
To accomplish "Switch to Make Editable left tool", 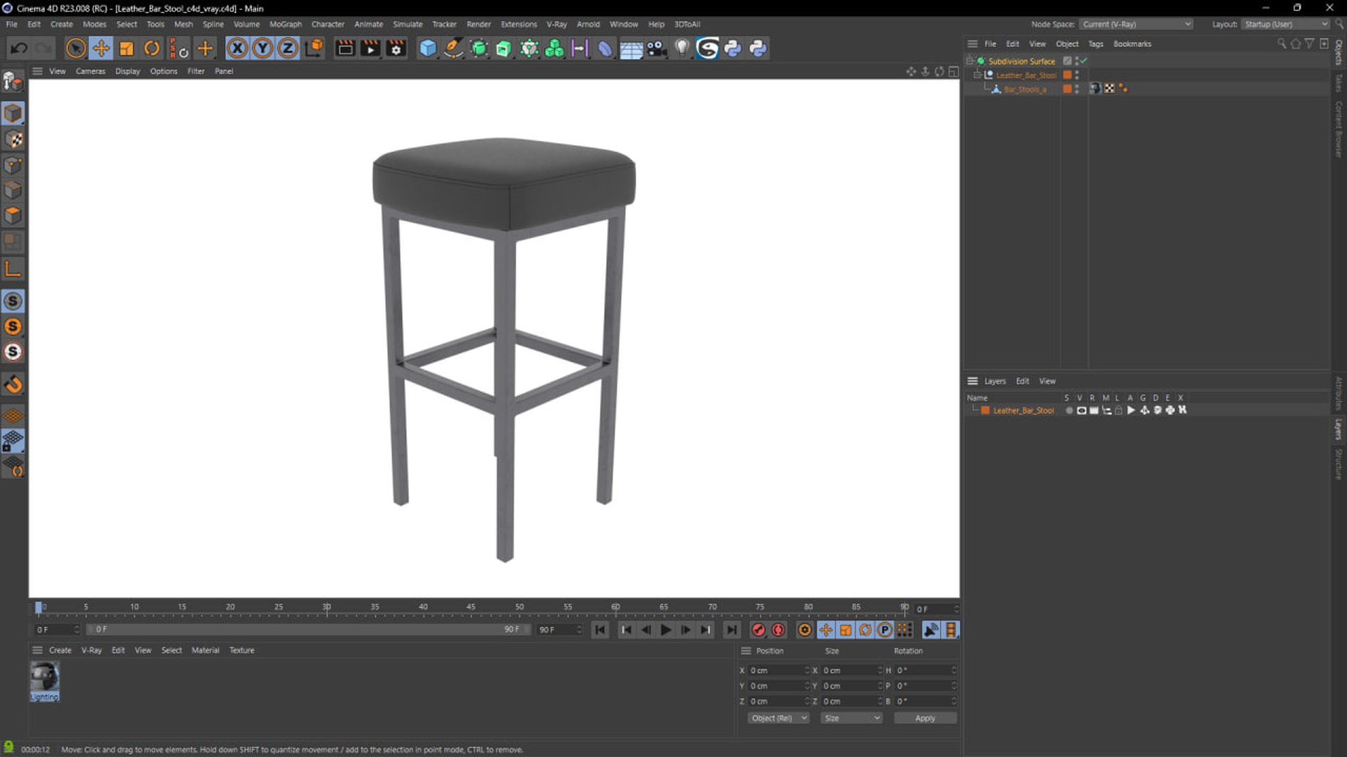I will click(13, 82).
